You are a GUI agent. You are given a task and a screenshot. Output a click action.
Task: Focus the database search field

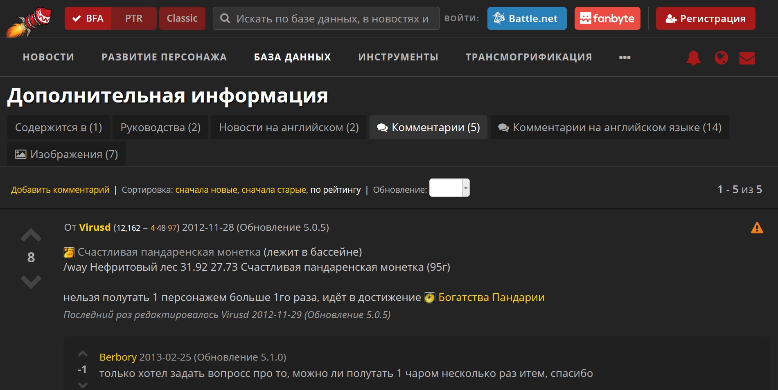331,18
